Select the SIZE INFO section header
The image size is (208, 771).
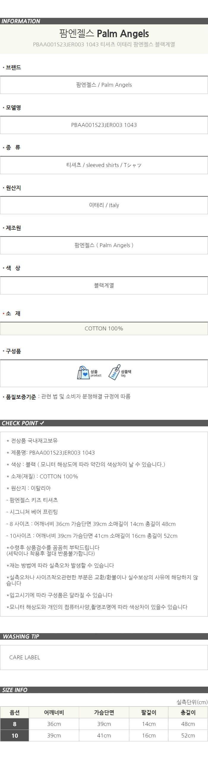tap(104, 690)
